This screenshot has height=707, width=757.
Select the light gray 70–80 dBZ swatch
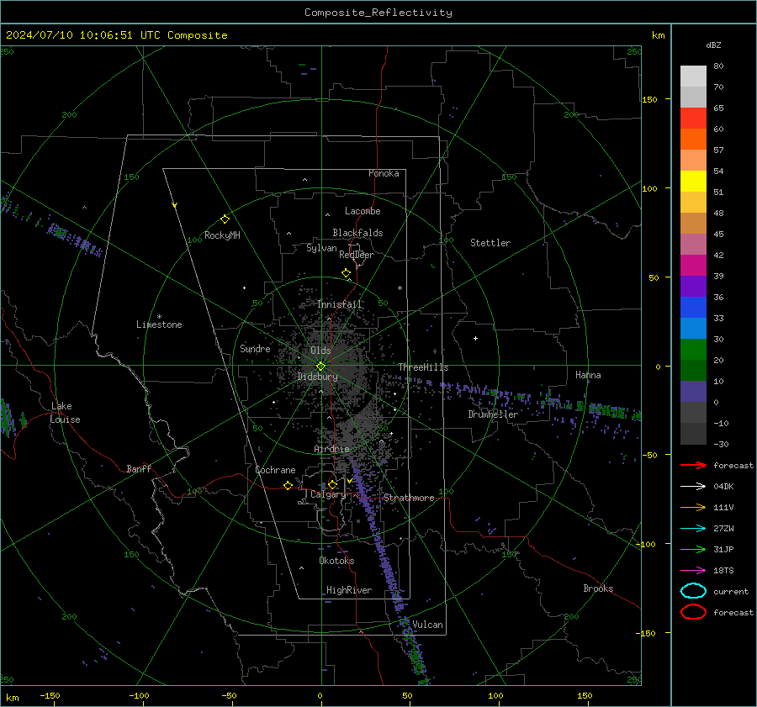[x=693, y=77]
